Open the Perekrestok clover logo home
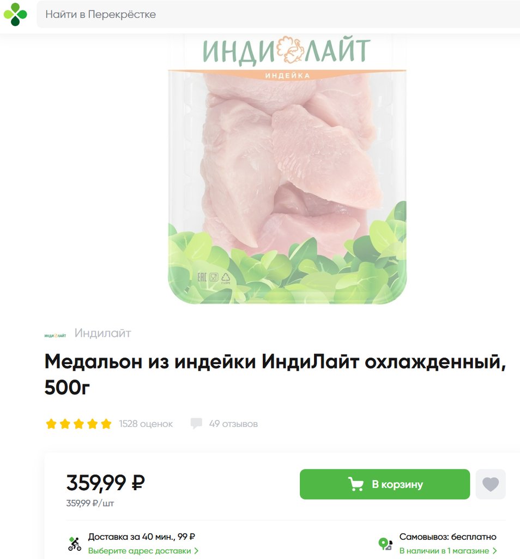 15,14
